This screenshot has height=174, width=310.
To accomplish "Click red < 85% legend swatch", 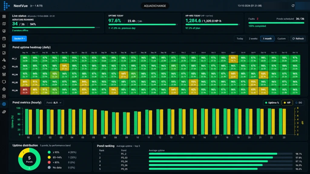I will tap(49, 162).
